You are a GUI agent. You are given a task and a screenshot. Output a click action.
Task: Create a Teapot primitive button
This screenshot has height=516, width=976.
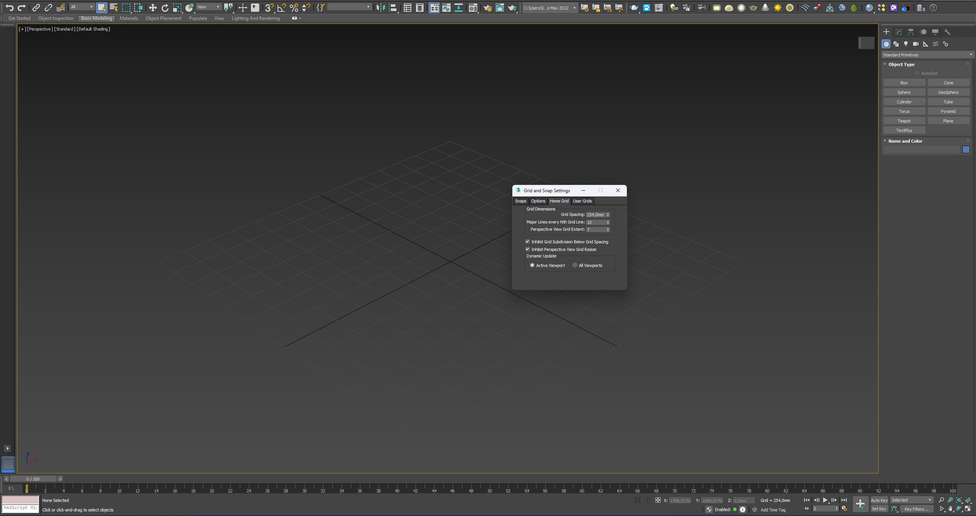(x=904, y=121)
